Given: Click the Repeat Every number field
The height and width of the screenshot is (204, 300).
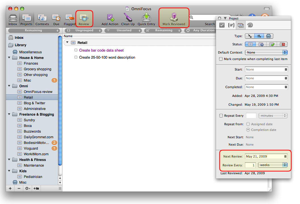Looking at the screenshot, I should pyautogui.click(x=251, y=116).
